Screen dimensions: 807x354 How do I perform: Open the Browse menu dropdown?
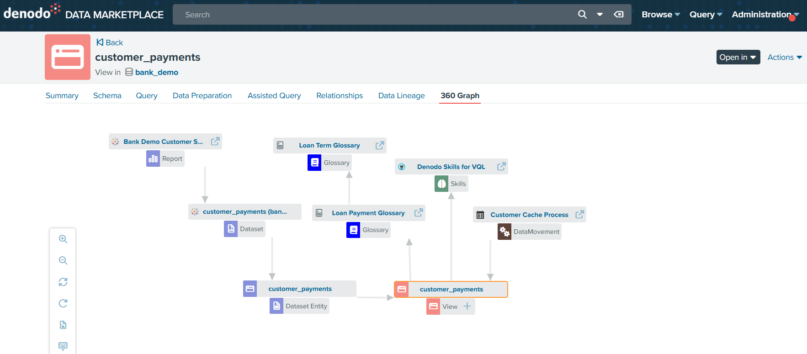(661, 14)
